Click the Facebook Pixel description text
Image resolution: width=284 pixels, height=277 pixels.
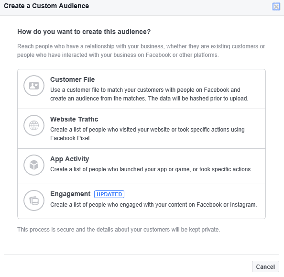pos(147,134)
